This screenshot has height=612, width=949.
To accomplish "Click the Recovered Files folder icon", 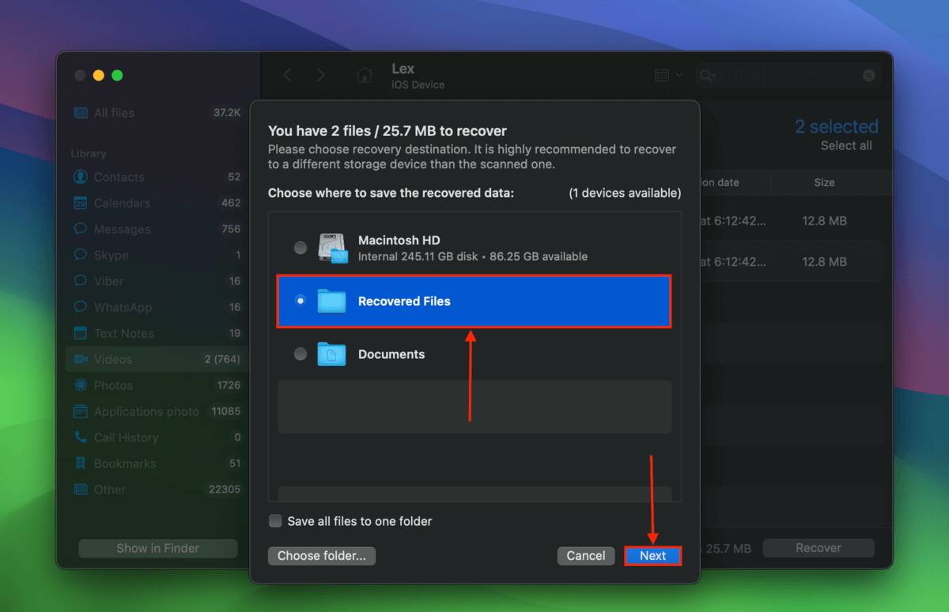I will pos(331,301).
